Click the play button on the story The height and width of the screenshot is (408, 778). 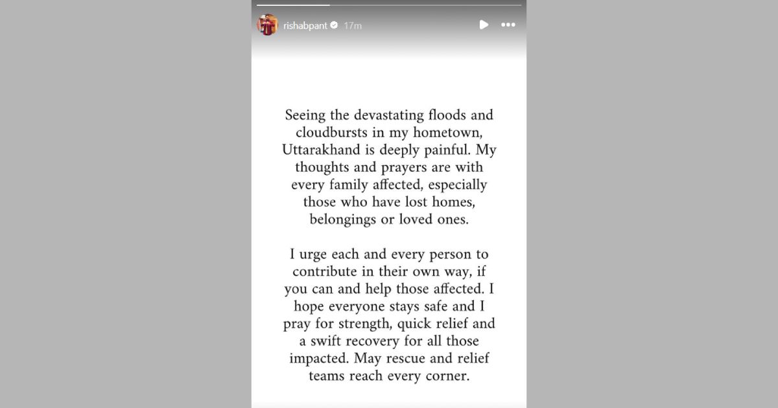484,25
